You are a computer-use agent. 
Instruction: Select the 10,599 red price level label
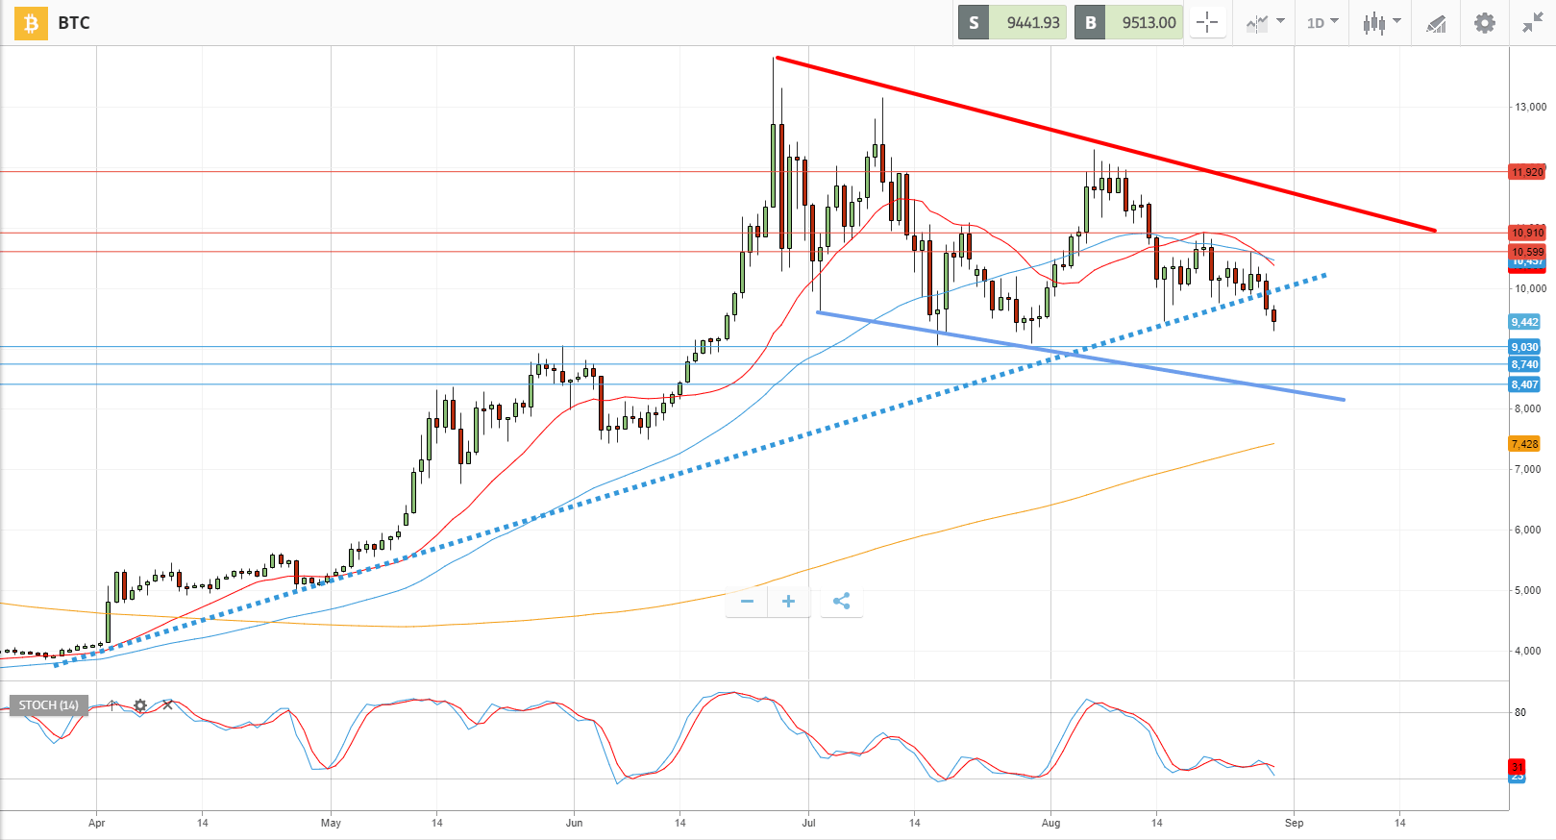[1527, 252]
